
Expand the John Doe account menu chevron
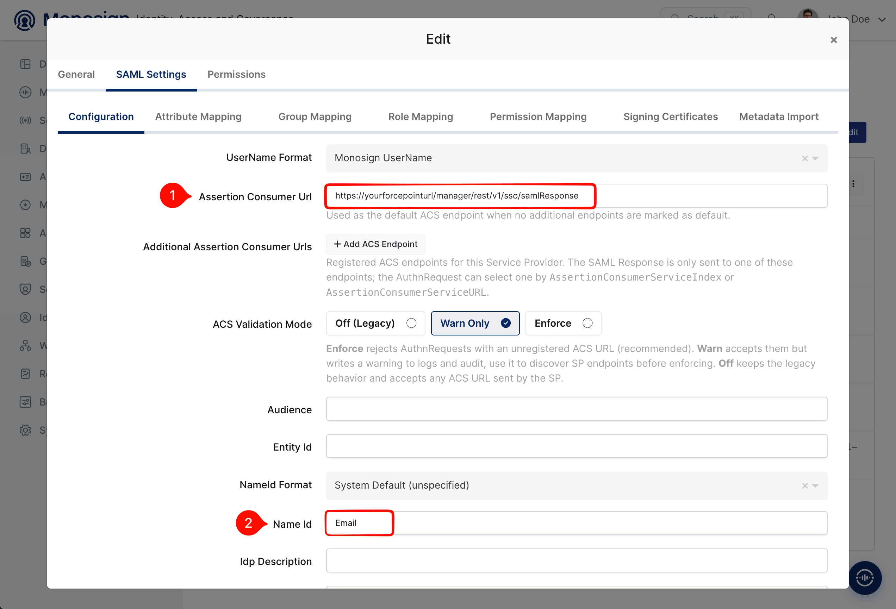[882, 20]
